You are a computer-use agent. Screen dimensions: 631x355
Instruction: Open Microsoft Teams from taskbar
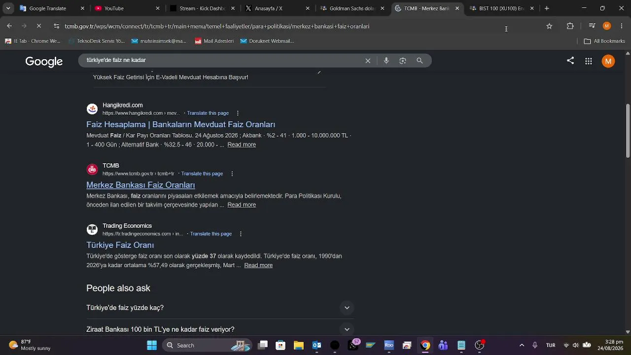tap(443, 345)
